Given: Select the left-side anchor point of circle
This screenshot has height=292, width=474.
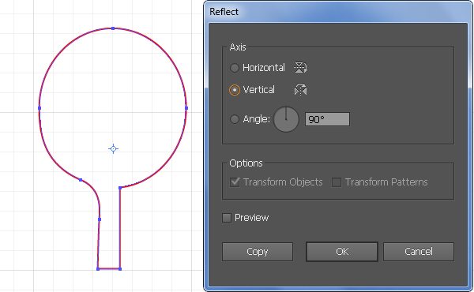Looking at the screenshot, I should point(39,108).
